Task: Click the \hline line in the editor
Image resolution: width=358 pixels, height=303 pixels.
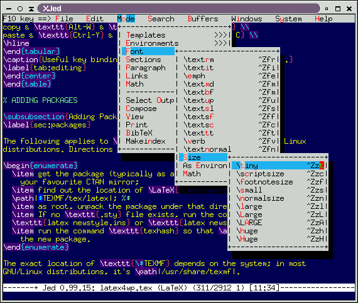Action: tap(16, 43)
